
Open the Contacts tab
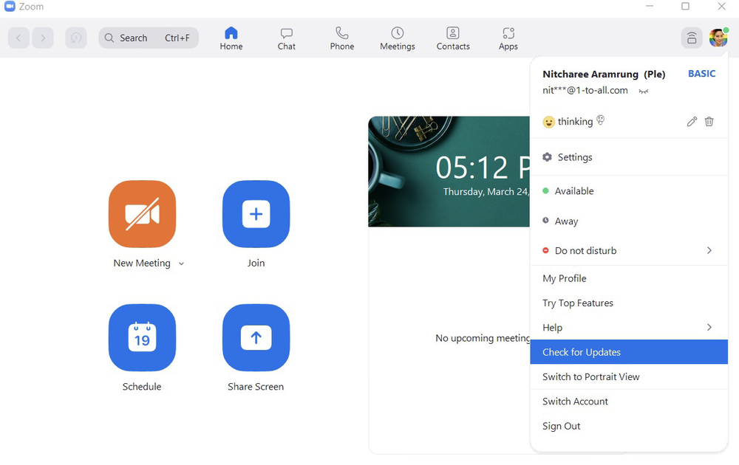[453, 38]
